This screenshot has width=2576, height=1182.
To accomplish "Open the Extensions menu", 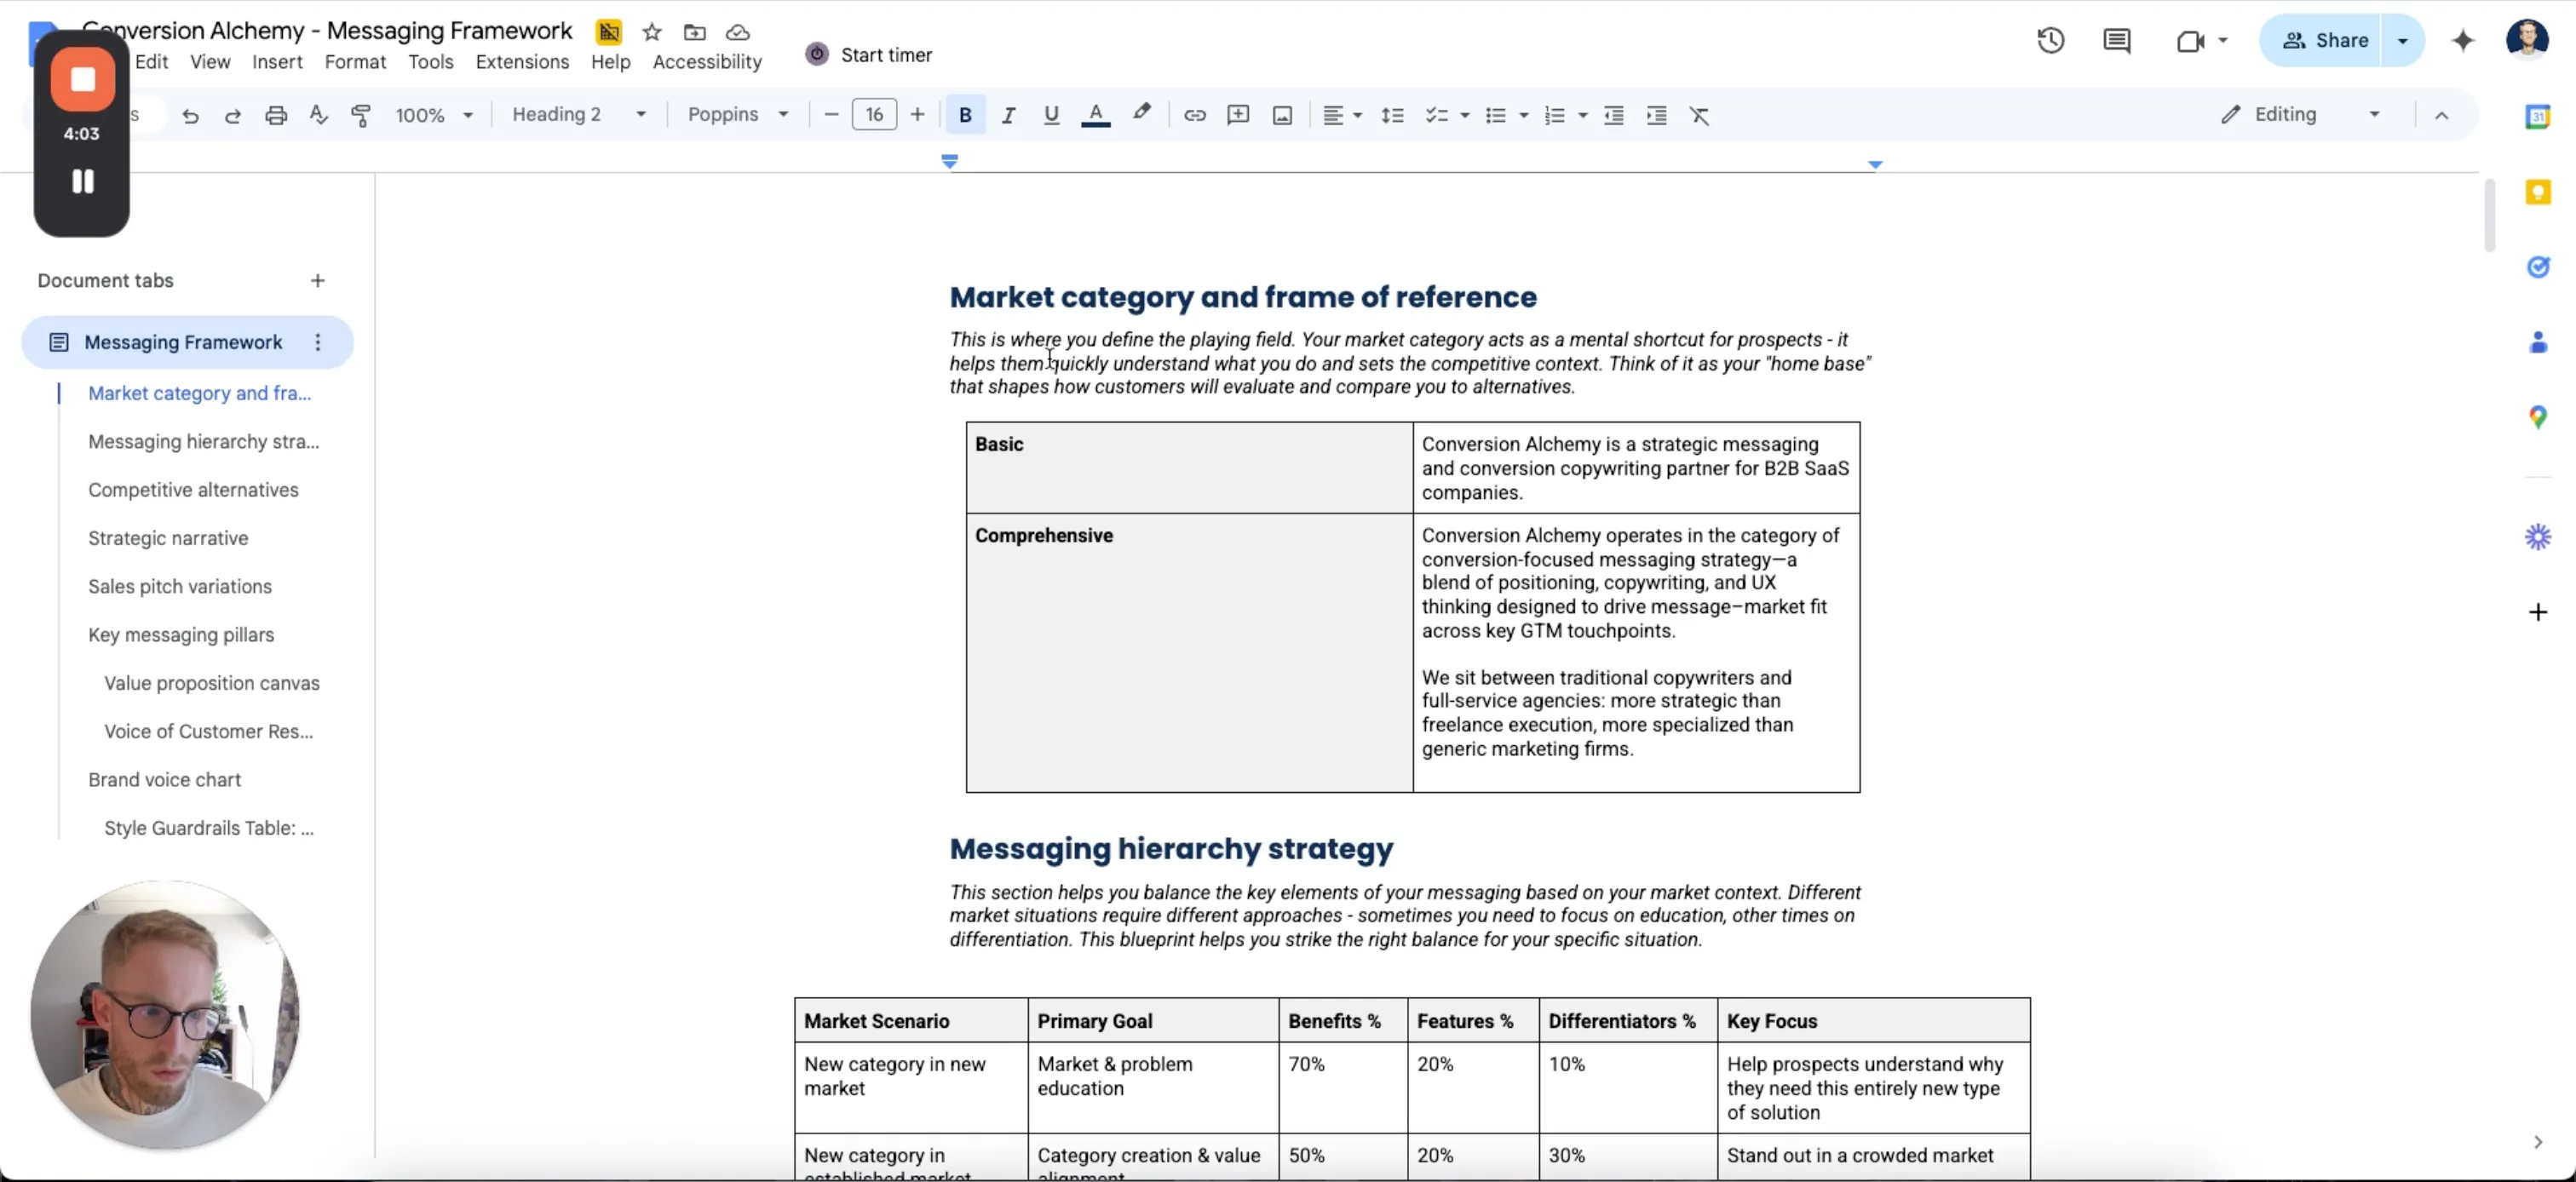I will coord(522,61).
